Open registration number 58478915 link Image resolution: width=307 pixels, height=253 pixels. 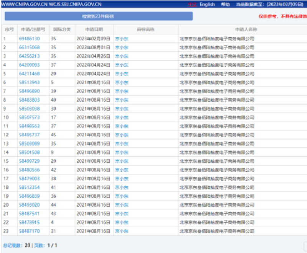tap(30, 222)
